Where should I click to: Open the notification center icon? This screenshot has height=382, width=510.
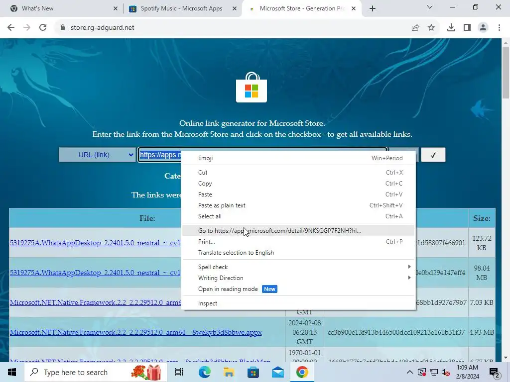495,373
